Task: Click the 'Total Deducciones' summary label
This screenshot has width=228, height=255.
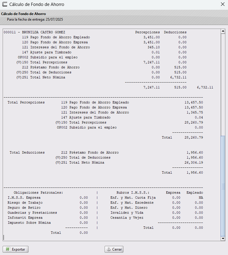Action: (x=27, y=153)
